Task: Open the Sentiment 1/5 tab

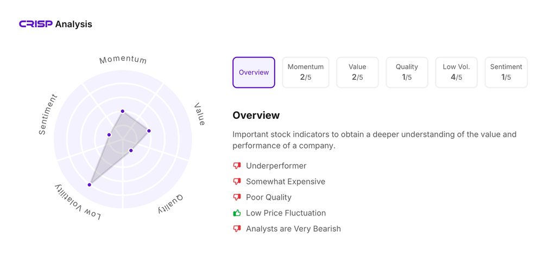Action: click(506, 72)
